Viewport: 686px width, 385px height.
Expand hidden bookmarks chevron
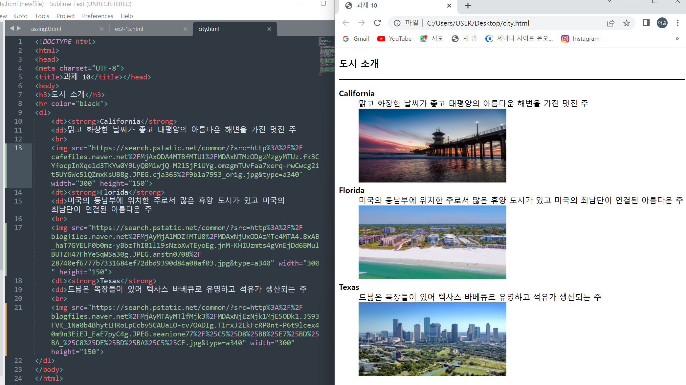click(677, 39)
